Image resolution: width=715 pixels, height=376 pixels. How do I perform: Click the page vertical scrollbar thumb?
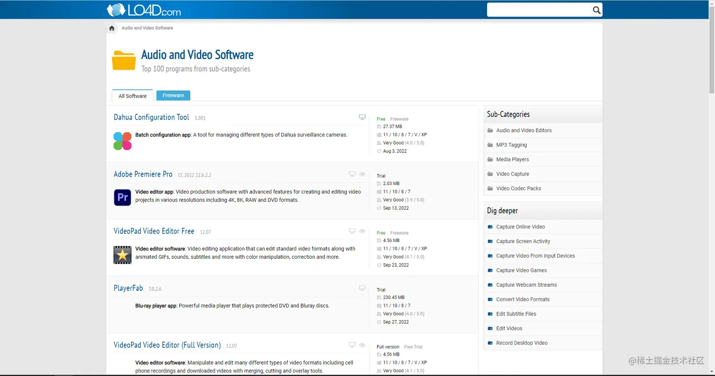712,50
